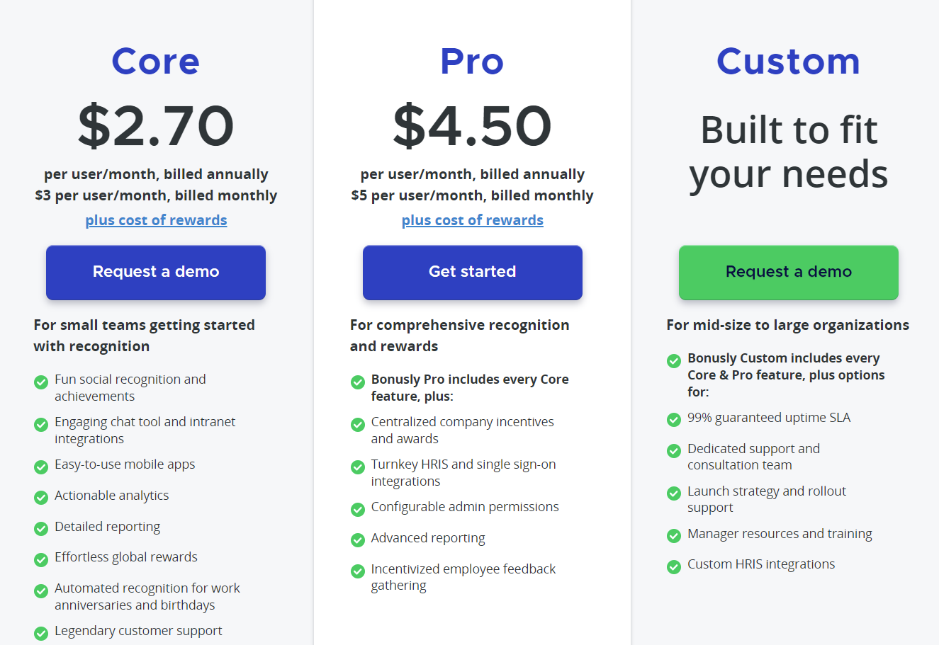Click checkmark icon next to Easy-to-use mobile apps
The width and height of the screenshot is (939, 645).
pos(41,467)
